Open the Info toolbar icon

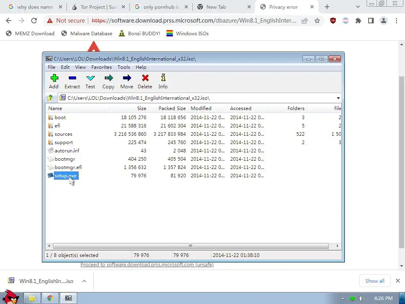coord(163,82)
